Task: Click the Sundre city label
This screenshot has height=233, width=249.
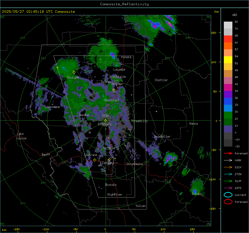Action: [x=84, y=115]
